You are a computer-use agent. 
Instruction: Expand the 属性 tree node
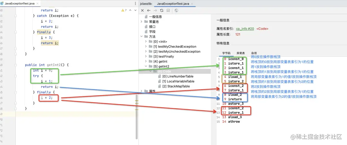[x=141, y=91]
